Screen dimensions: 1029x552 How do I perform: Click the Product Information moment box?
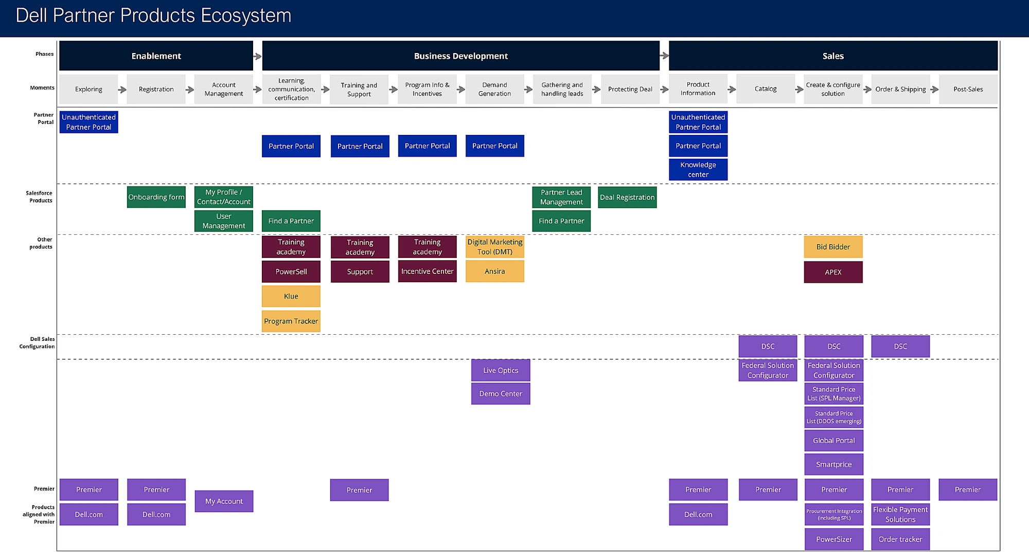point(698,89)
